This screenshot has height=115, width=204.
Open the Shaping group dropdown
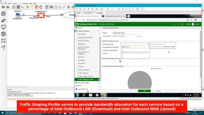(x=135, y=44)
